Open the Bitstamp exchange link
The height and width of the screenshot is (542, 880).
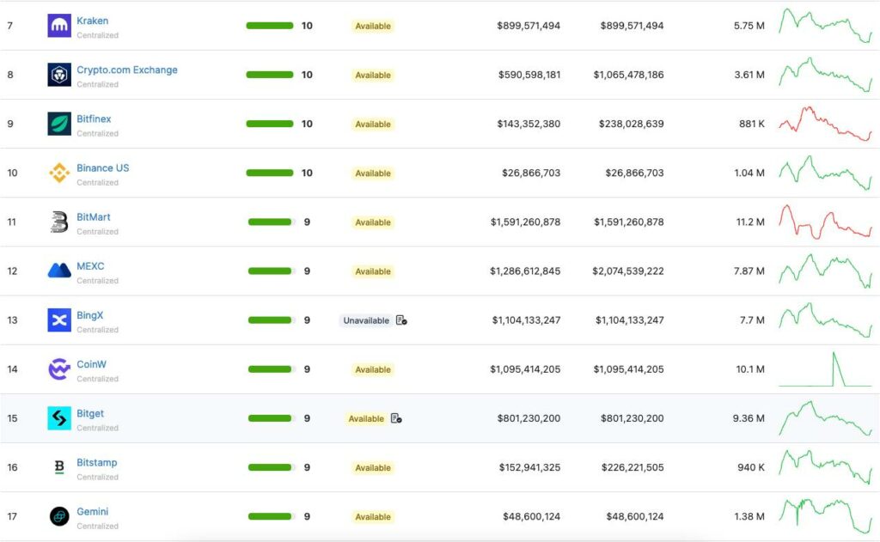(97, 462)
